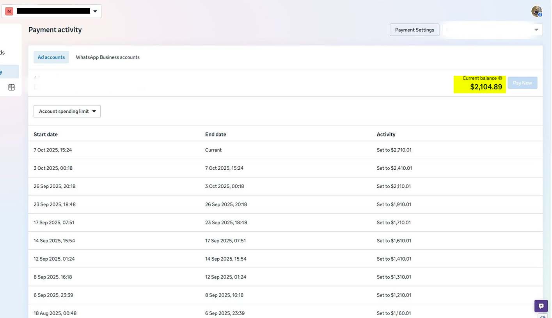Click the Activity column header
The image size is (552, 318).
(x=386, y=134)
